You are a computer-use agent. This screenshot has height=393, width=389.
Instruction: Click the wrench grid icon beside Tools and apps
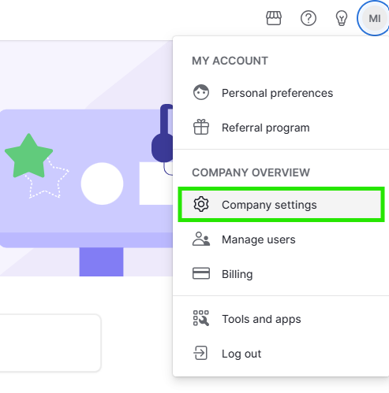pos(201,318)
